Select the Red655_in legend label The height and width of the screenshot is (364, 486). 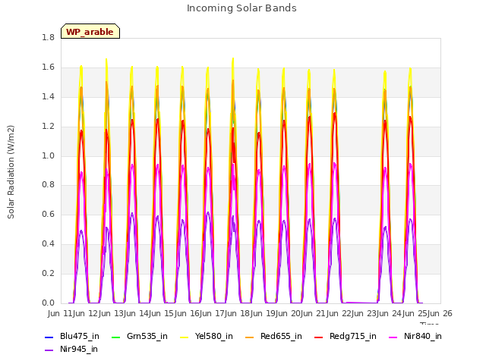pyautogui.click(x=281, y=337)
